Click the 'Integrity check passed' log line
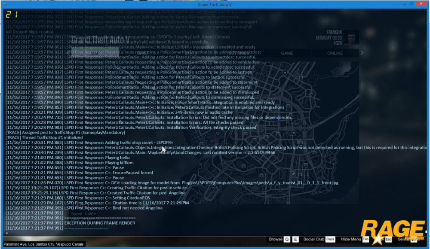 (131, 128)
